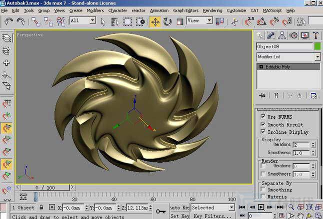Open the Hierarchy command panel tab
This screenshot has width=323, height=219.
(x=282, y=35)
